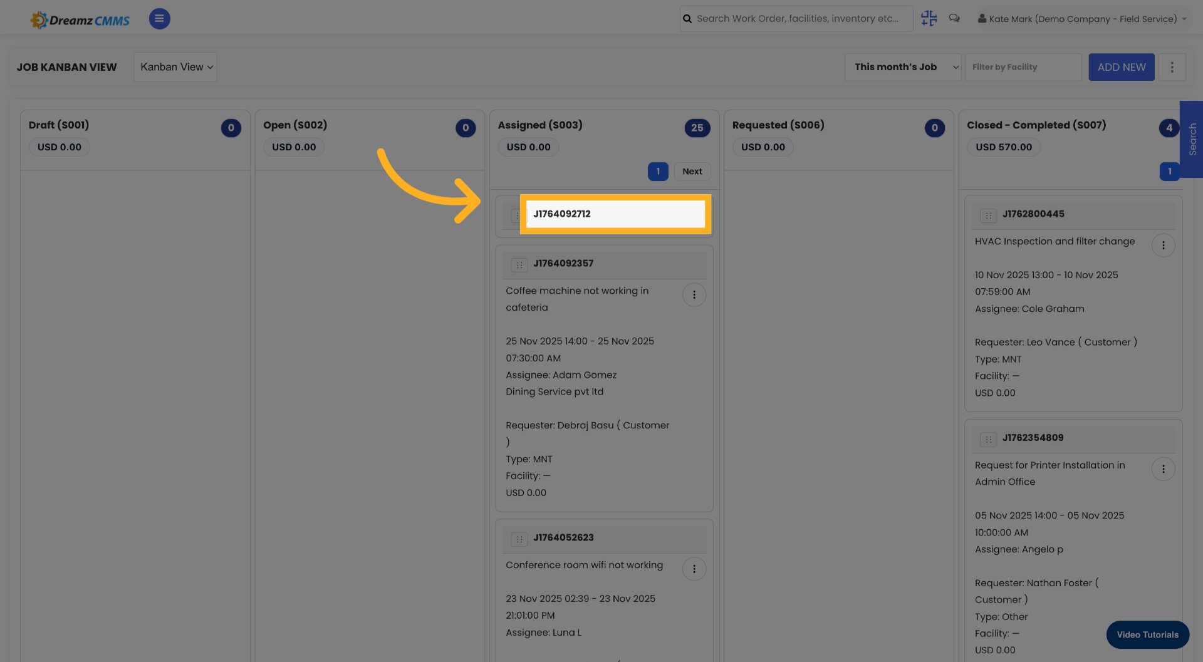Click the Dreamz CMMS logo
Image resolution: width=1203 pixels, height=662 pixels.
[80, 19]
